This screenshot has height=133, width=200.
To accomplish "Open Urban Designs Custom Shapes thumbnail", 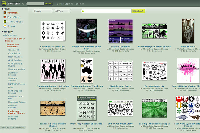I will [154, 31].
